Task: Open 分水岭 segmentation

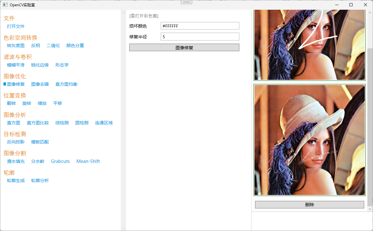Action: coord(38,161)
